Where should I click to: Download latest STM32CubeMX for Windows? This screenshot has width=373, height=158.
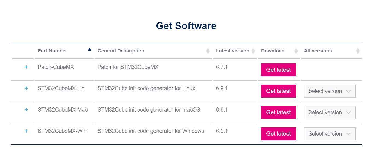(x=278, y=134)
